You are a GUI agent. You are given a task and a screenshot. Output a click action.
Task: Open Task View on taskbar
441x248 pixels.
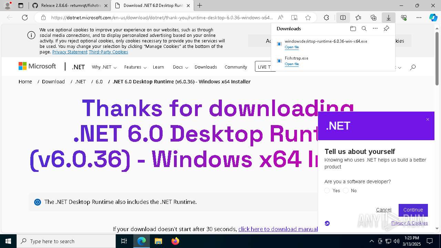[124, 241]
